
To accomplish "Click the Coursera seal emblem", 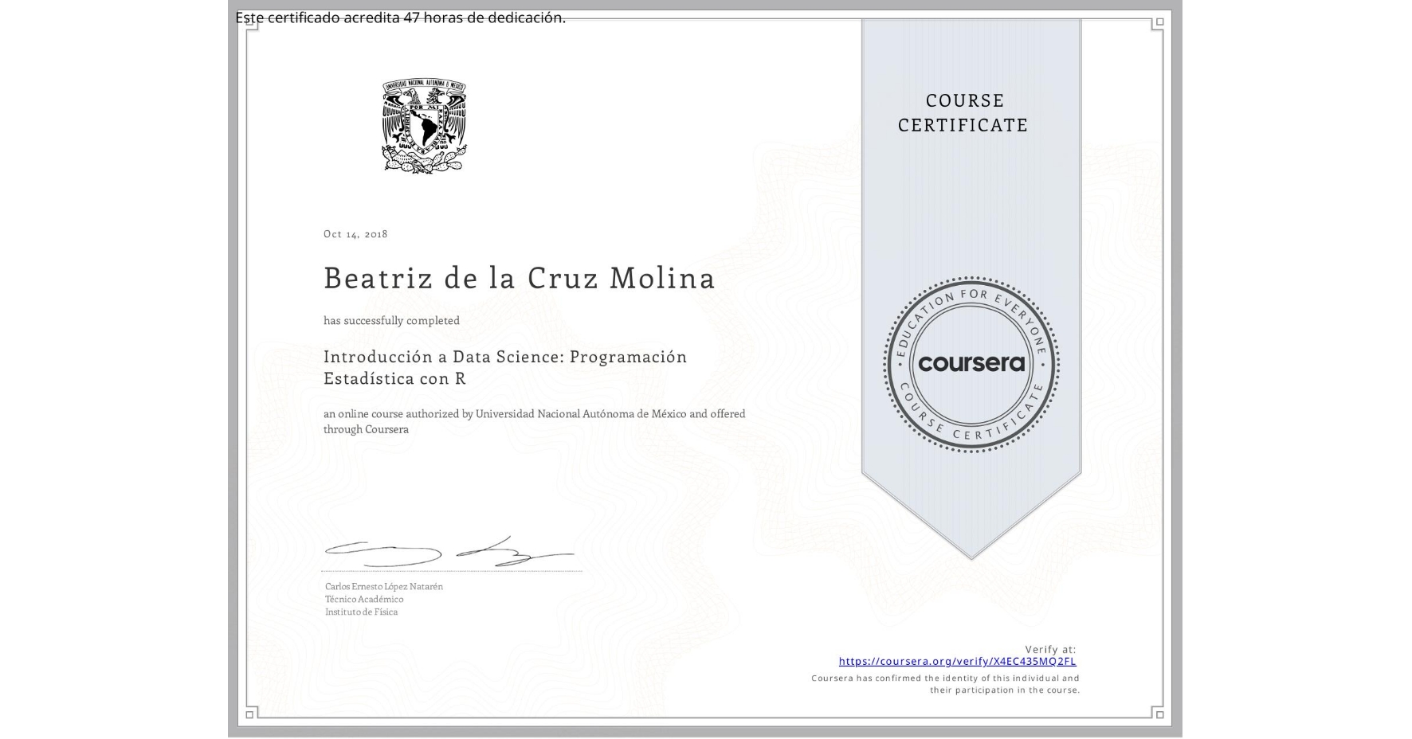I will [971, 364].
